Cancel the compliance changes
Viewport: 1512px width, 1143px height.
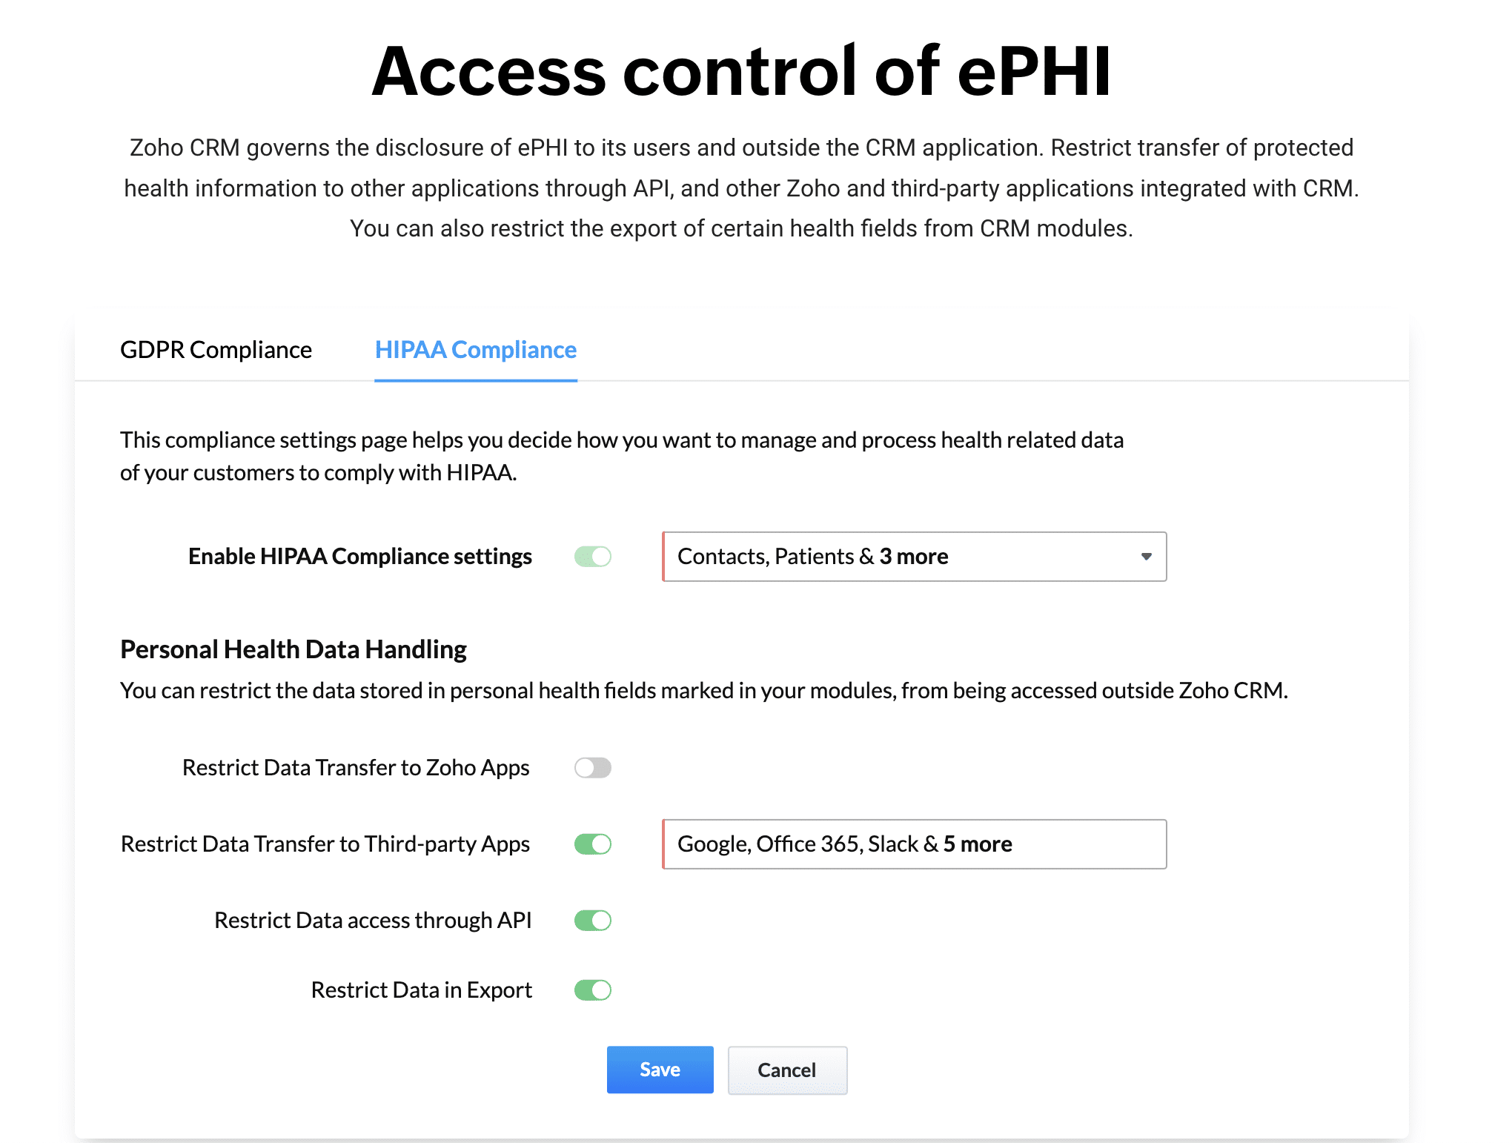[x=786, y=1070]
